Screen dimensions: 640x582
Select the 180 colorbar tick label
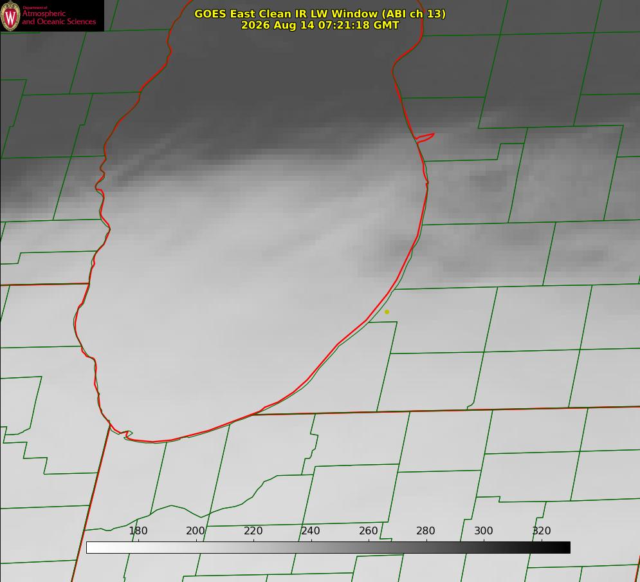[x=138, y=530]
